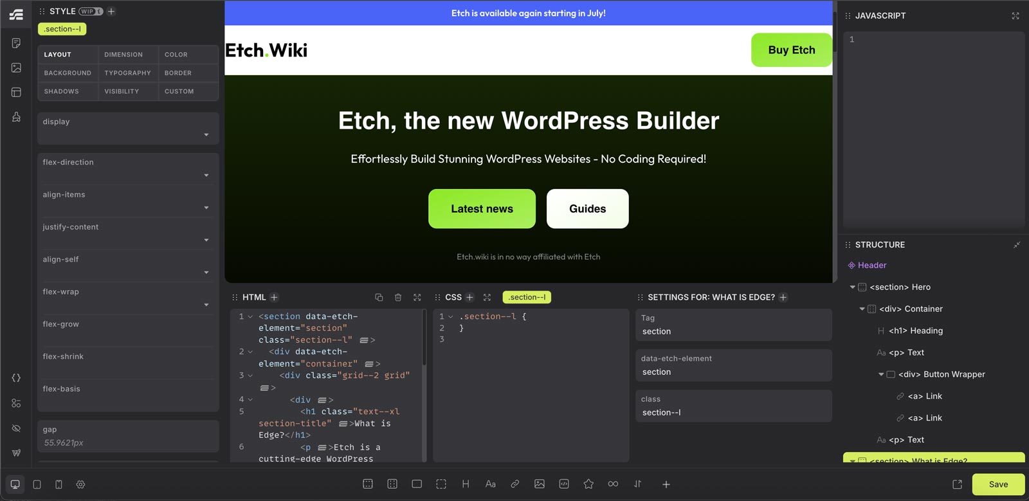Expand the HTML panel with fullscreen icon

417,297
